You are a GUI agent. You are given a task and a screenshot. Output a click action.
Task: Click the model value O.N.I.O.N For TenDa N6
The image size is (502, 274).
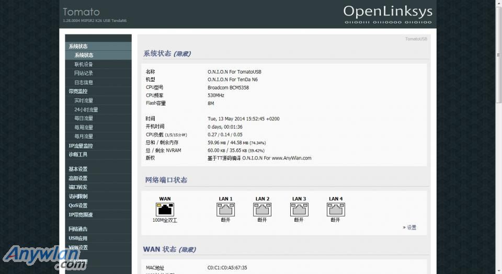(232, 79)
